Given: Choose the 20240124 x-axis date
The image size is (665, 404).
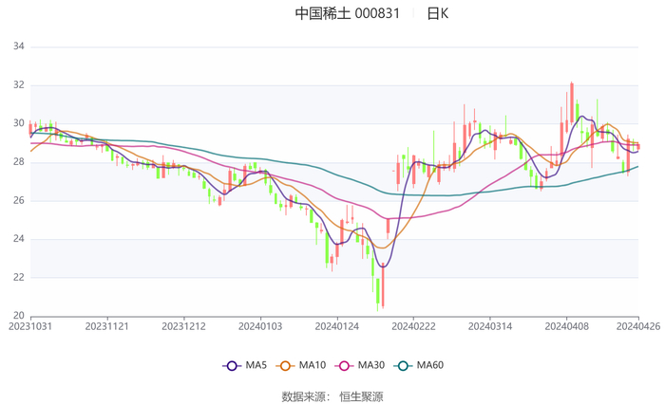Looking at the screenshot, I should (336, 327).
